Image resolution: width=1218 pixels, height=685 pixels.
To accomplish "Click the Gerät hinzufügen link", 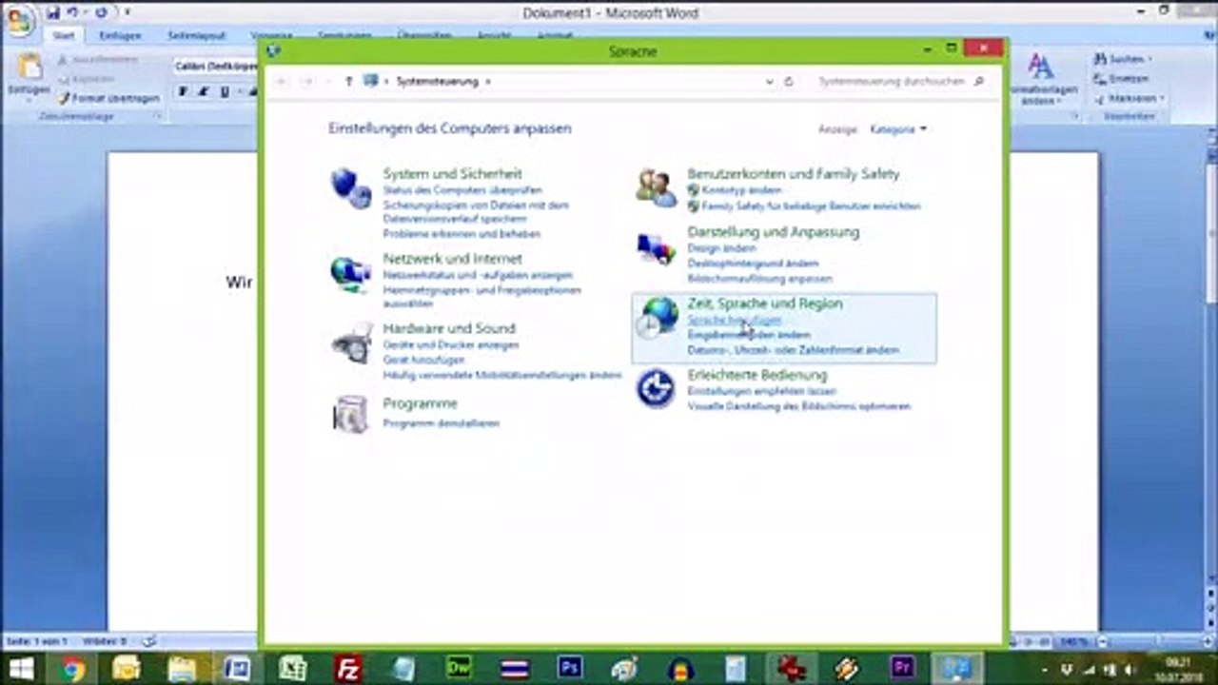I will point(423,361).
